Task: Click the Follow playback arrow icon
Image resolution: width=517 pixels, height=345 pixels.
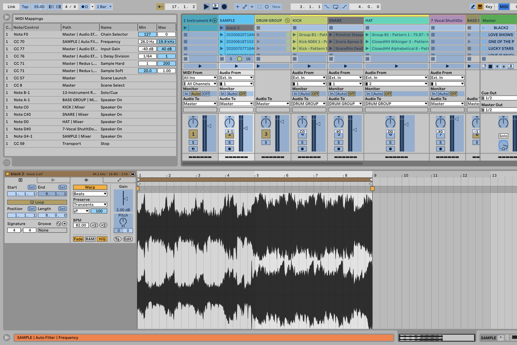Action: (160, 7)
